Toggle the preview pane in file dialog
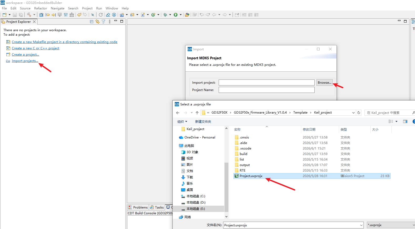This screenshot has width=415, height=229. (405, 121)
